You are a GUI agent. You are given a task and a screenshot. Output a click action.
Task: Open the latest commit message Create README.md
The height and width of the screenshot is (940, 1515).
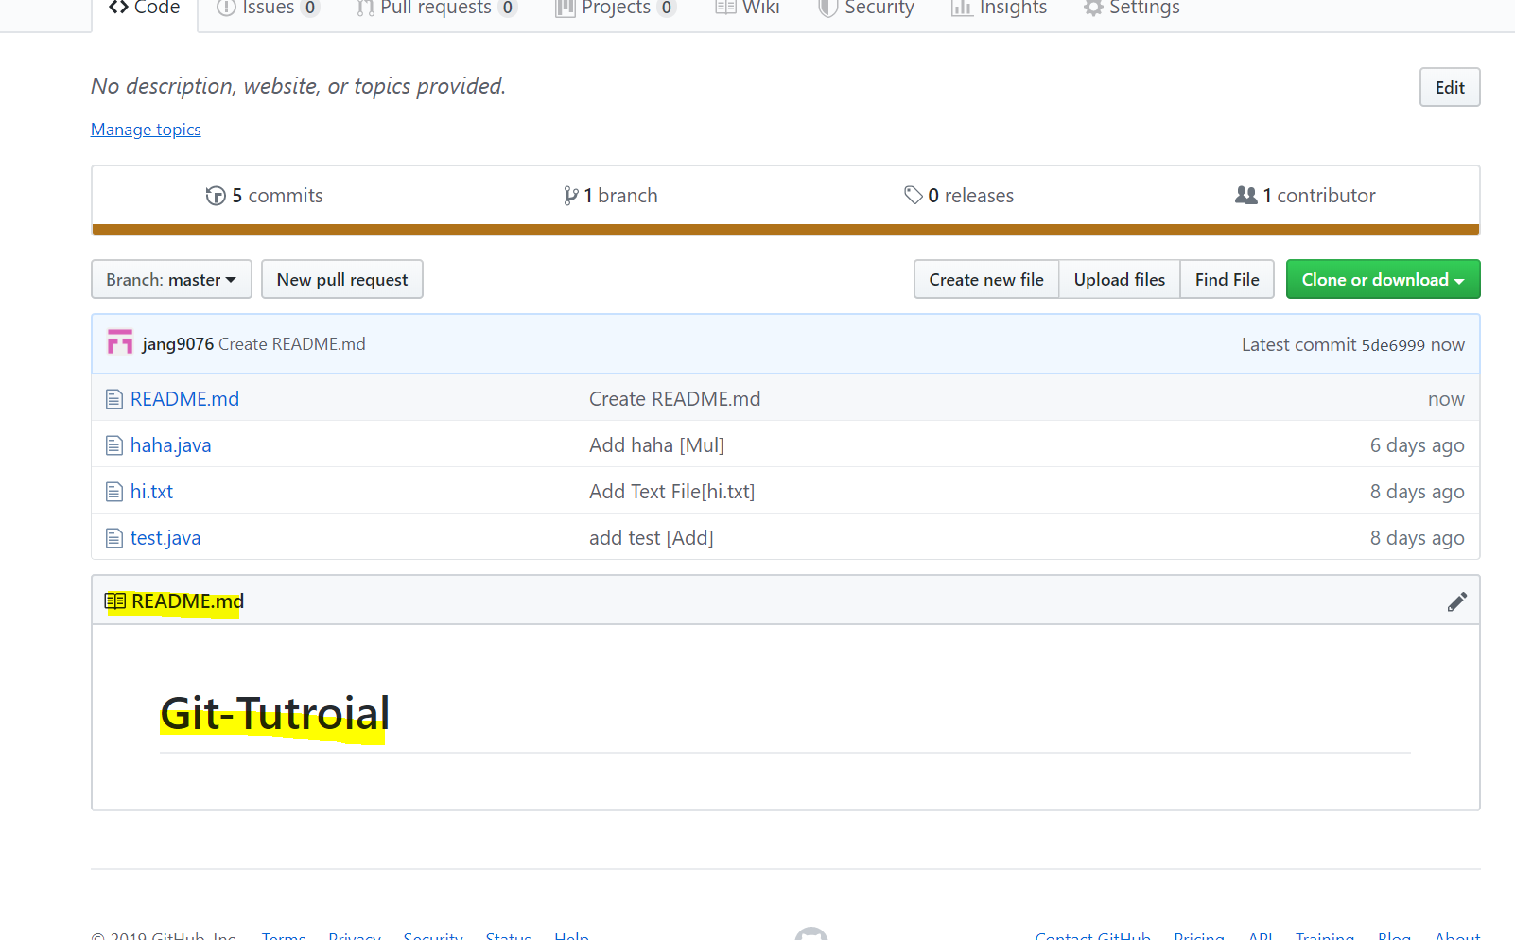(x=292, y=344)
